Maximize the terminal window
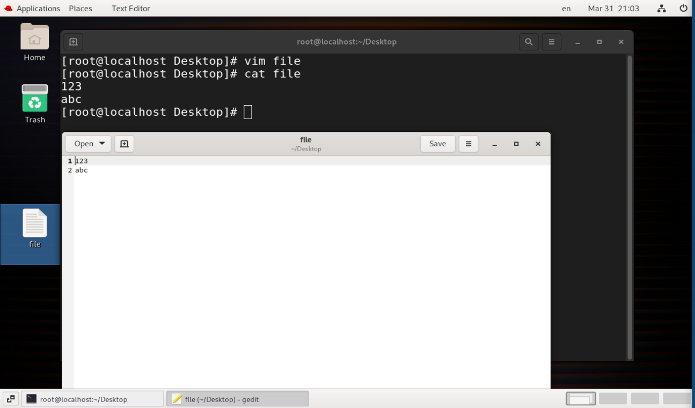The image size is (695, 408). click(x=599, y=42)
